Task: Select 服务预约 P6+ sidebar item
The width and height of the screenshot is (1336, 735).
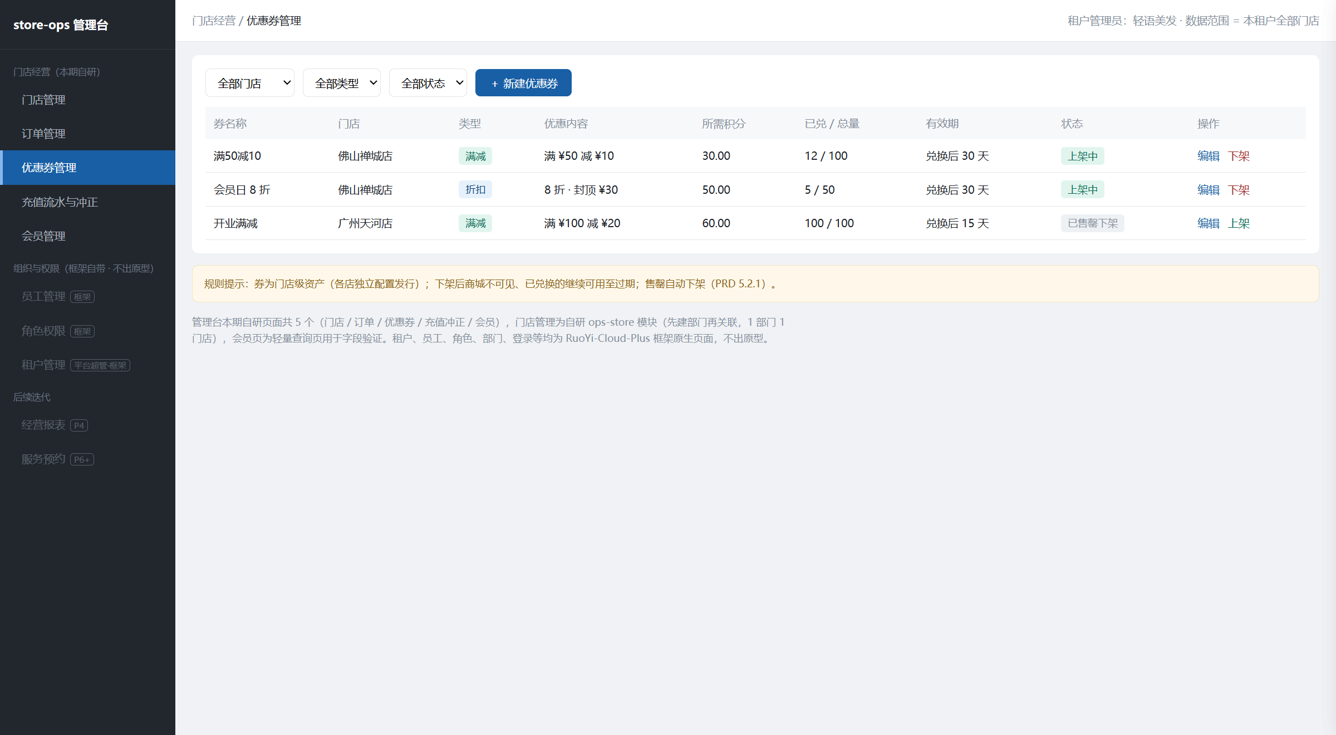Action: (x=88, y=459)
